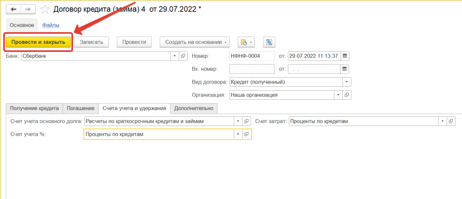
Task: Open the Файлы link
Action: tap(51, 25)
